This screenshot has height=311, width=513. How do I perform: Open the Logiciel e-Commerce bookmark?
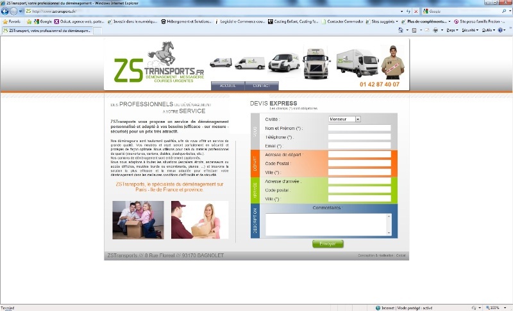pos(239,22)
